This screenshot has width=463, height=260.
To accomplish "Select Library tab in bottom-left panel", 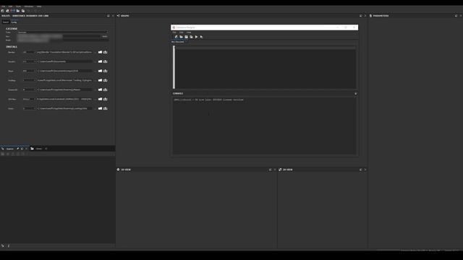I will pos(39,149).
